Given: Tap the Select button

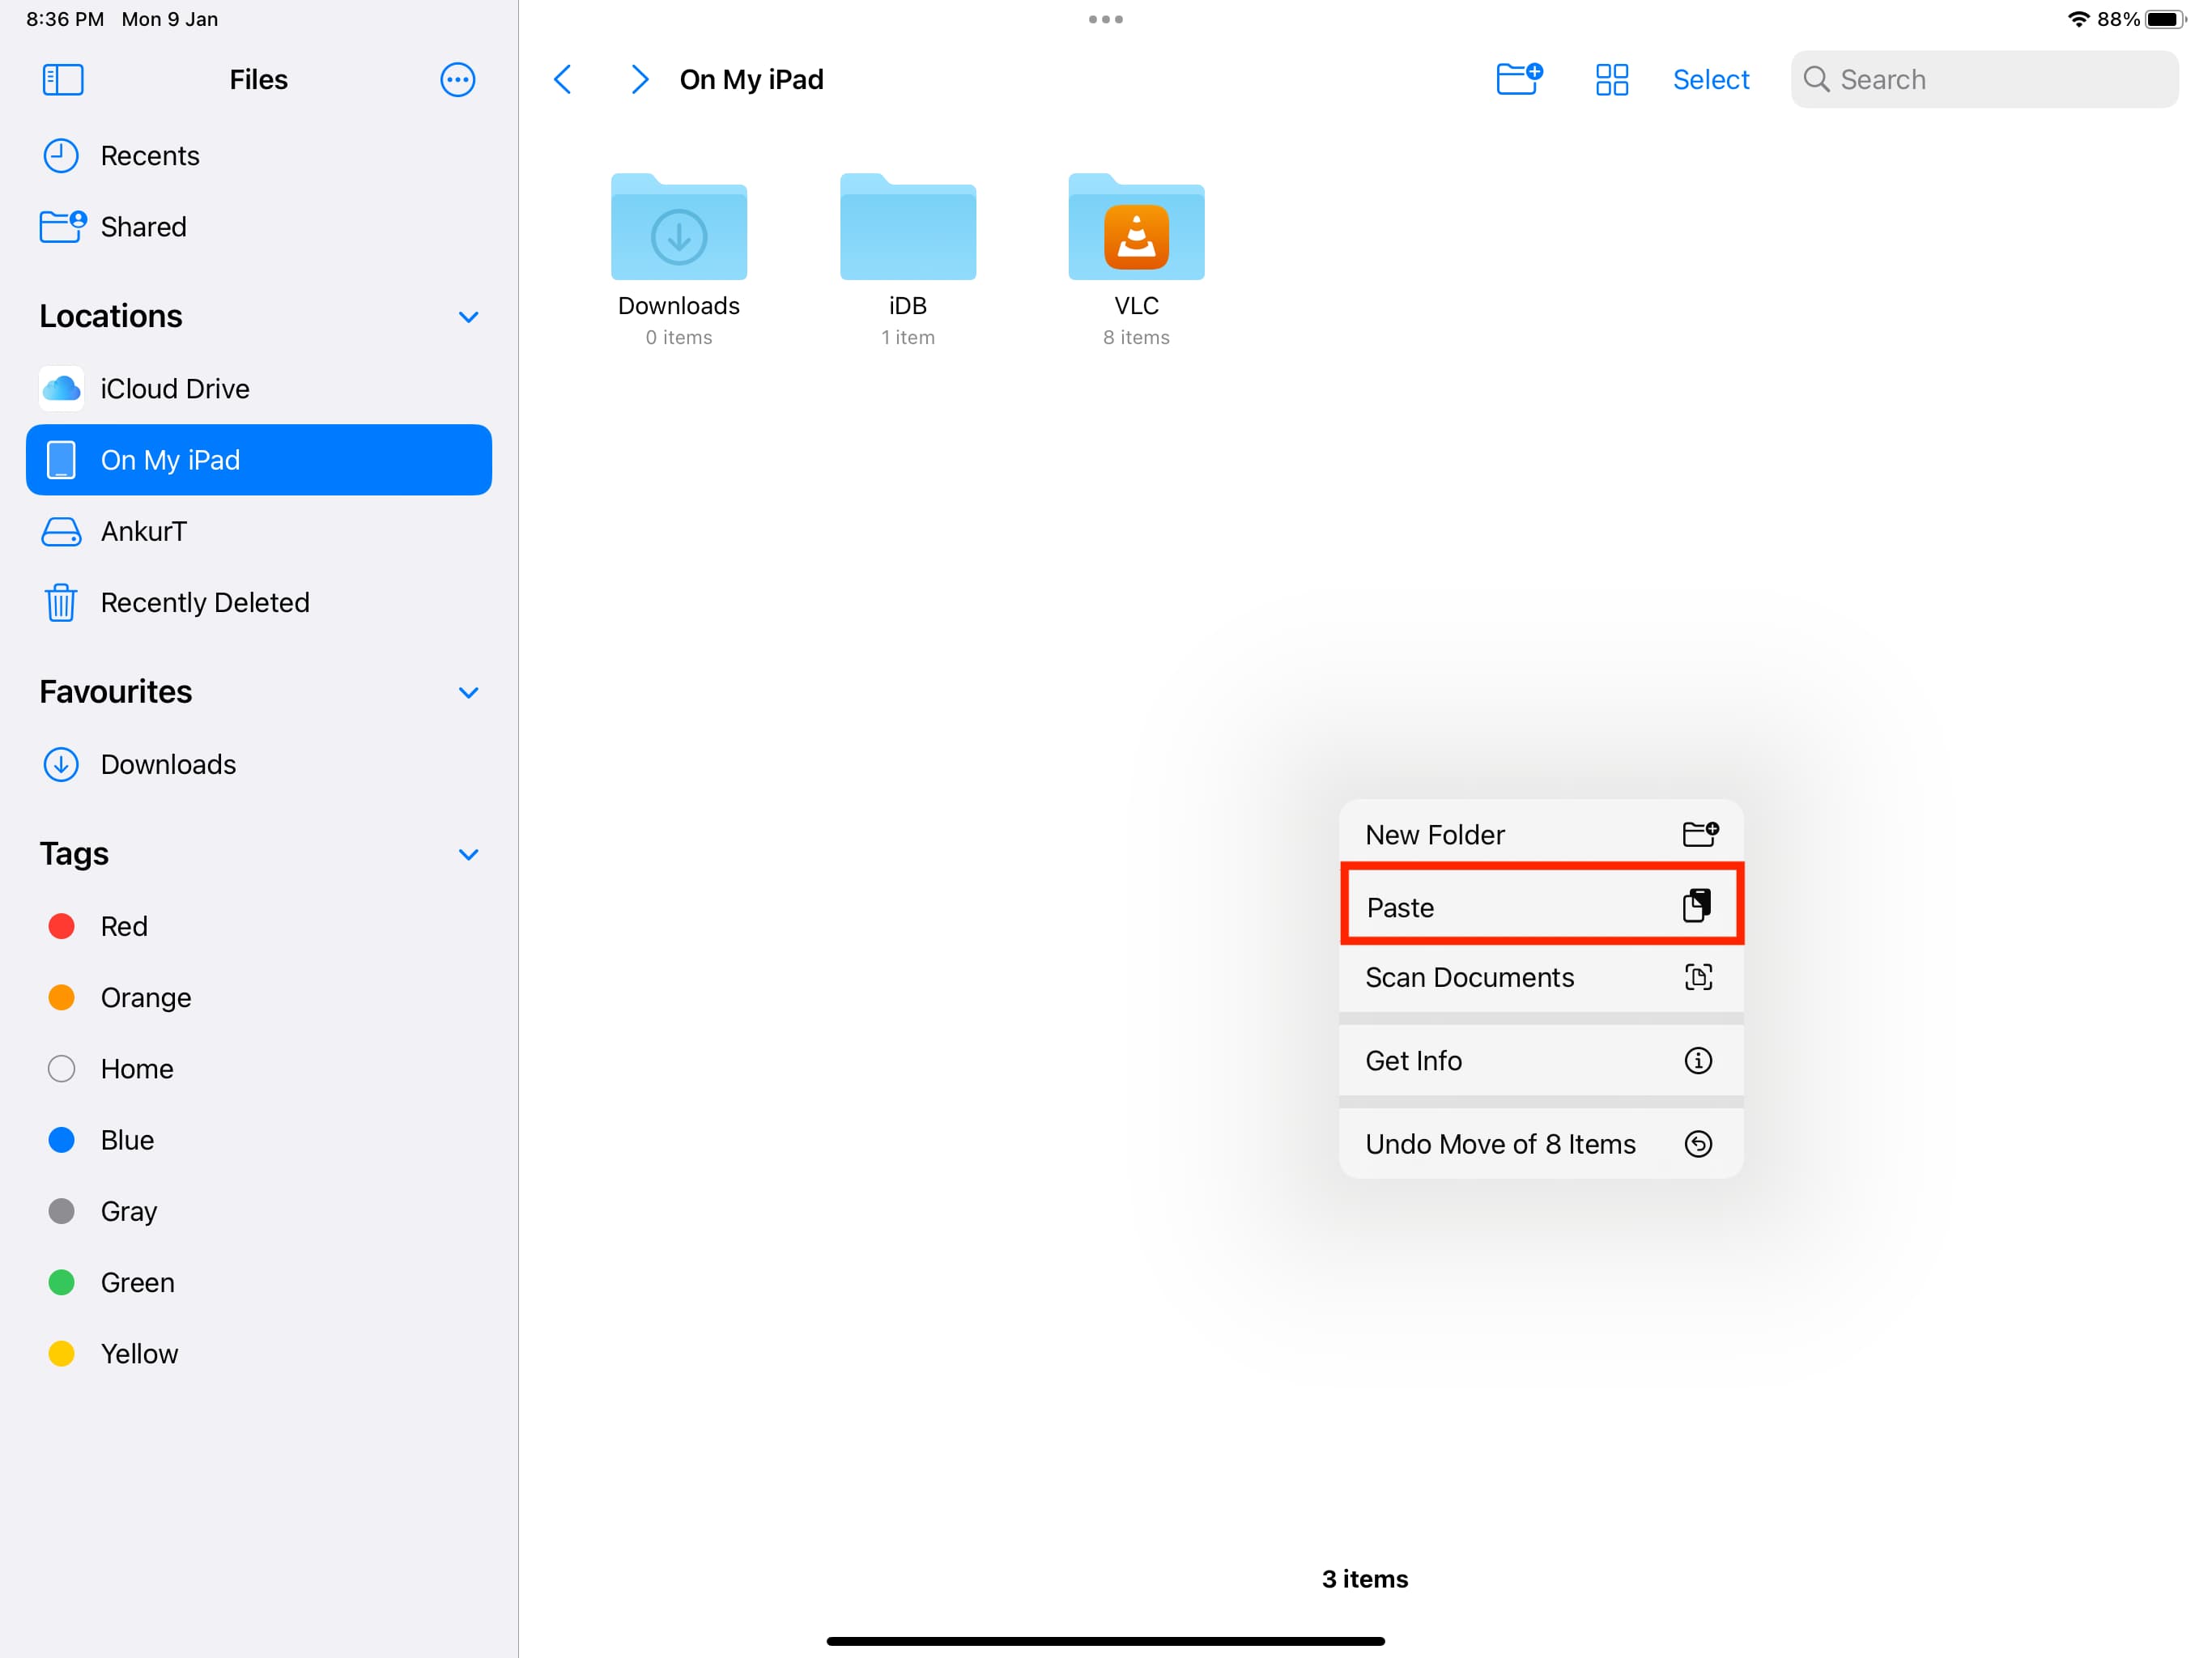Looking at the screenshot, I should coord(1710,79).
